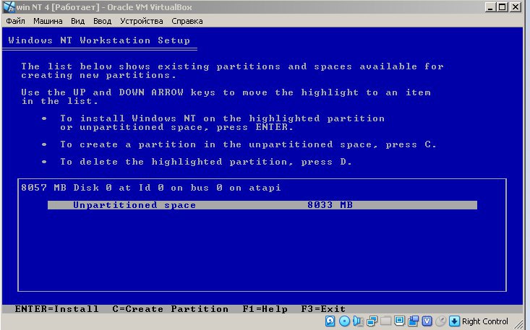This screenshot has width=530, height=330.
Task: Click the 'F3=Exit' status bar text
Action: 323,309
